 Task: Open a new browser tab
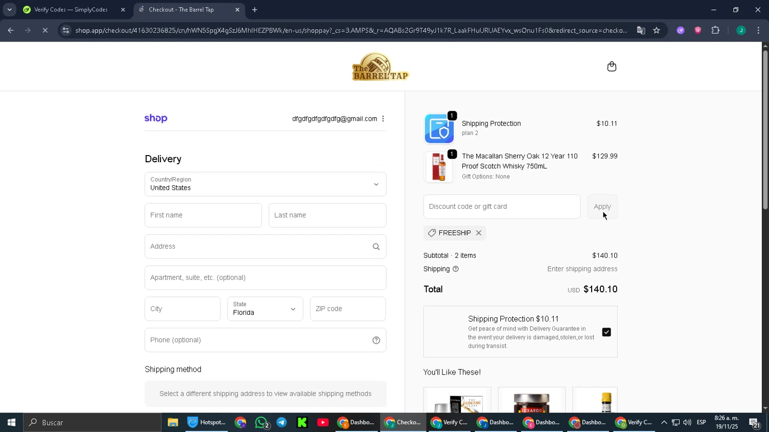click(255, 10)
